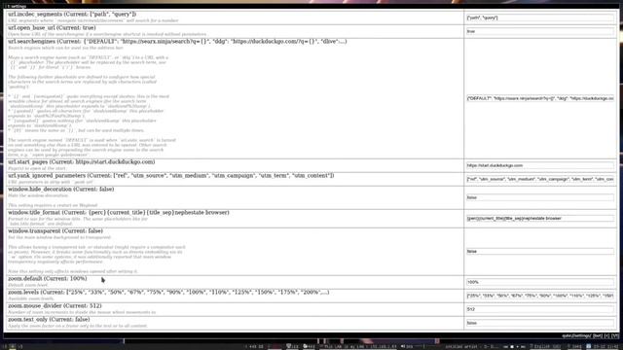Image resolution: width=623 pixels, height=350 pixels.
Task: Edit the url.yank_ignored_parameters value field
Action: pos(540,179)
